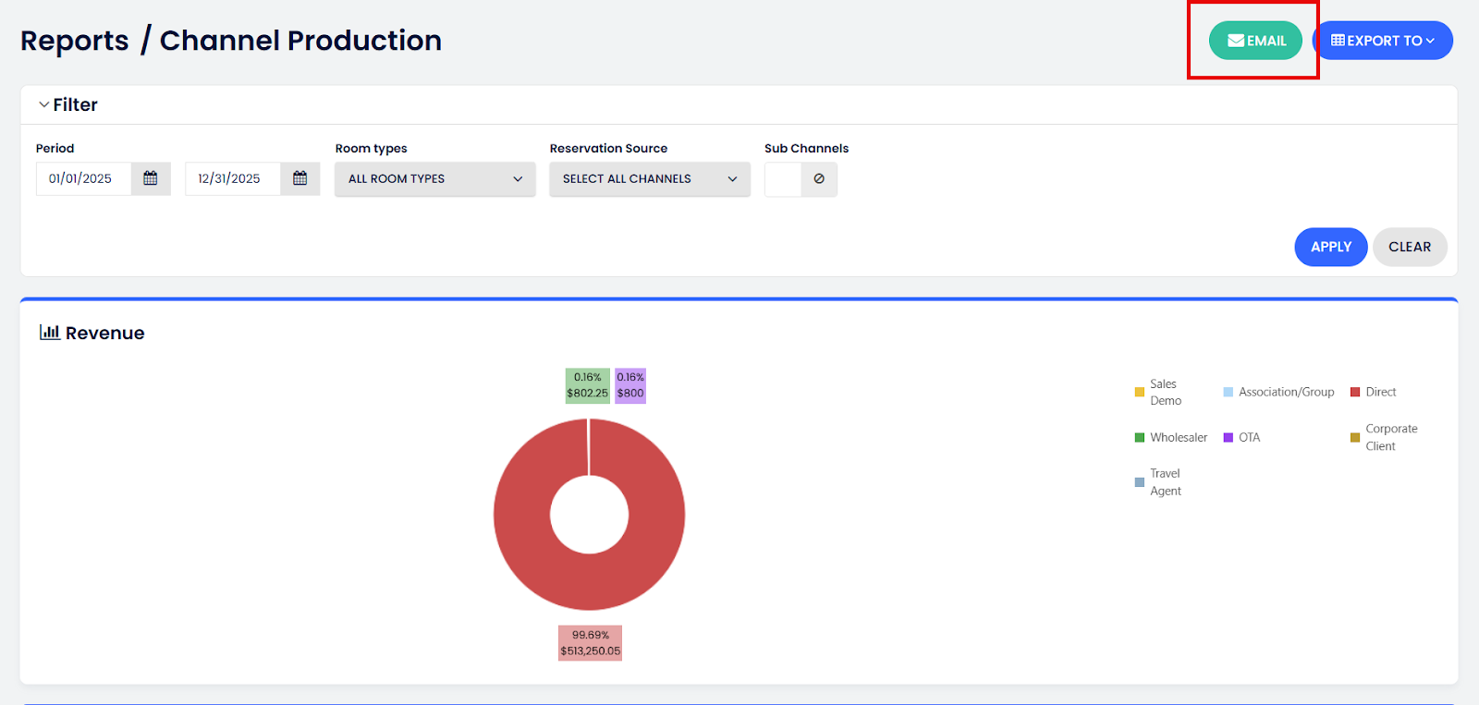Open the end date calendar picker

click(300, 178)
